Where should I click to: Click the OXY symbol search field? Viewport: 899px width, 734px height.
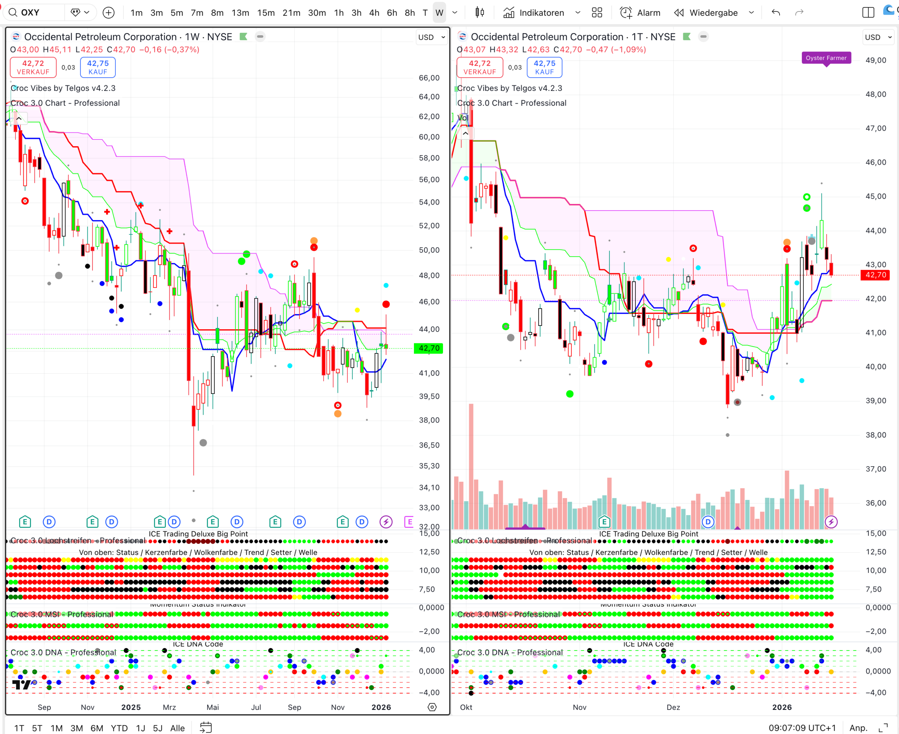34,13
